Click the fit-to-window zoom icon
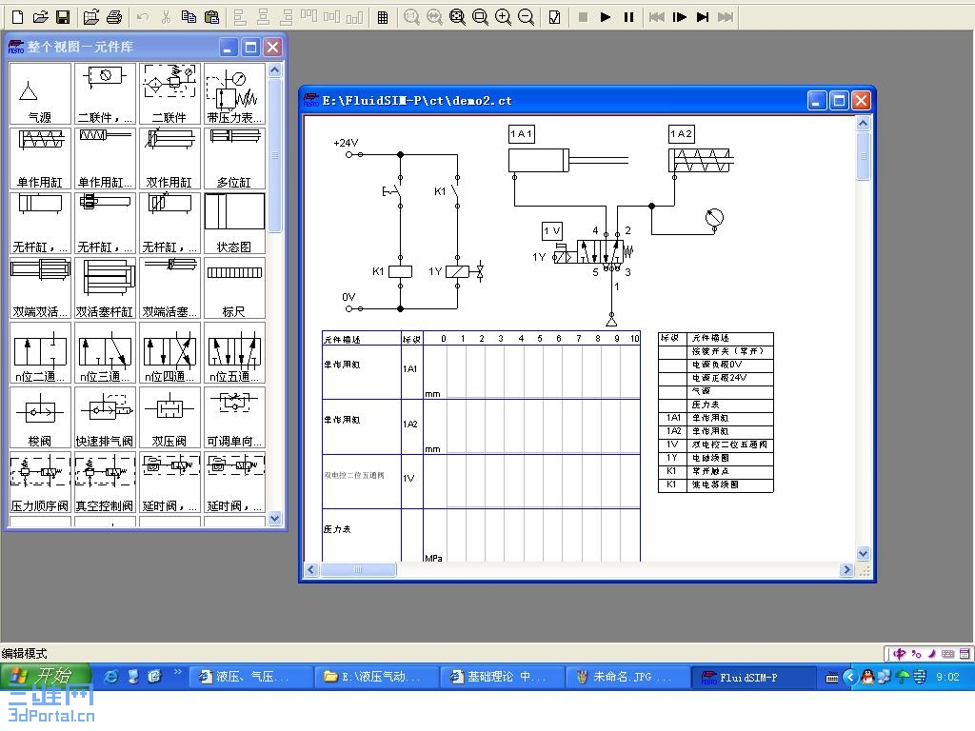The width and height of the screenshot is (975, 731). [457, 17]
